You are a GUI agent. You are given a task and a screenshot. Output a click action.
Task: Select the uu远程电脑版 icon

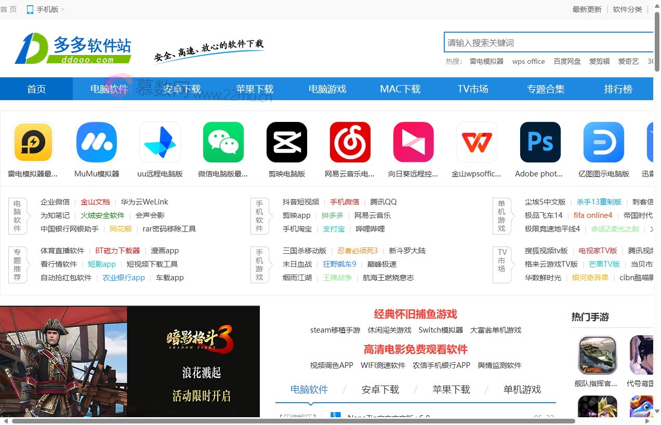(160, 142)
